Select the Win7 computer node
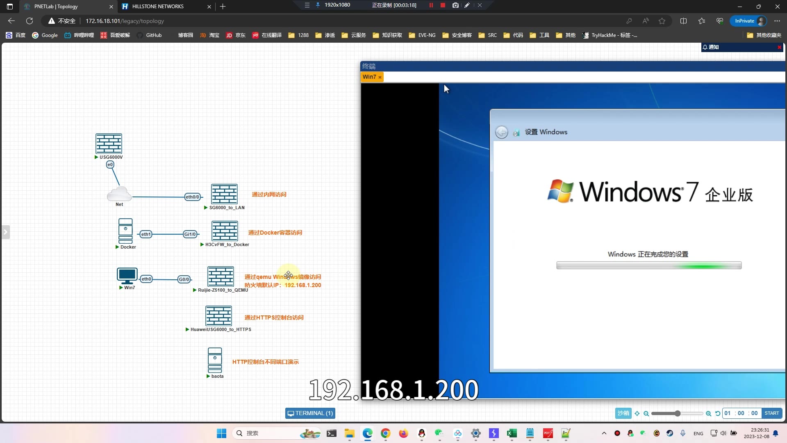The image size is (787, 443). [127, 276]
